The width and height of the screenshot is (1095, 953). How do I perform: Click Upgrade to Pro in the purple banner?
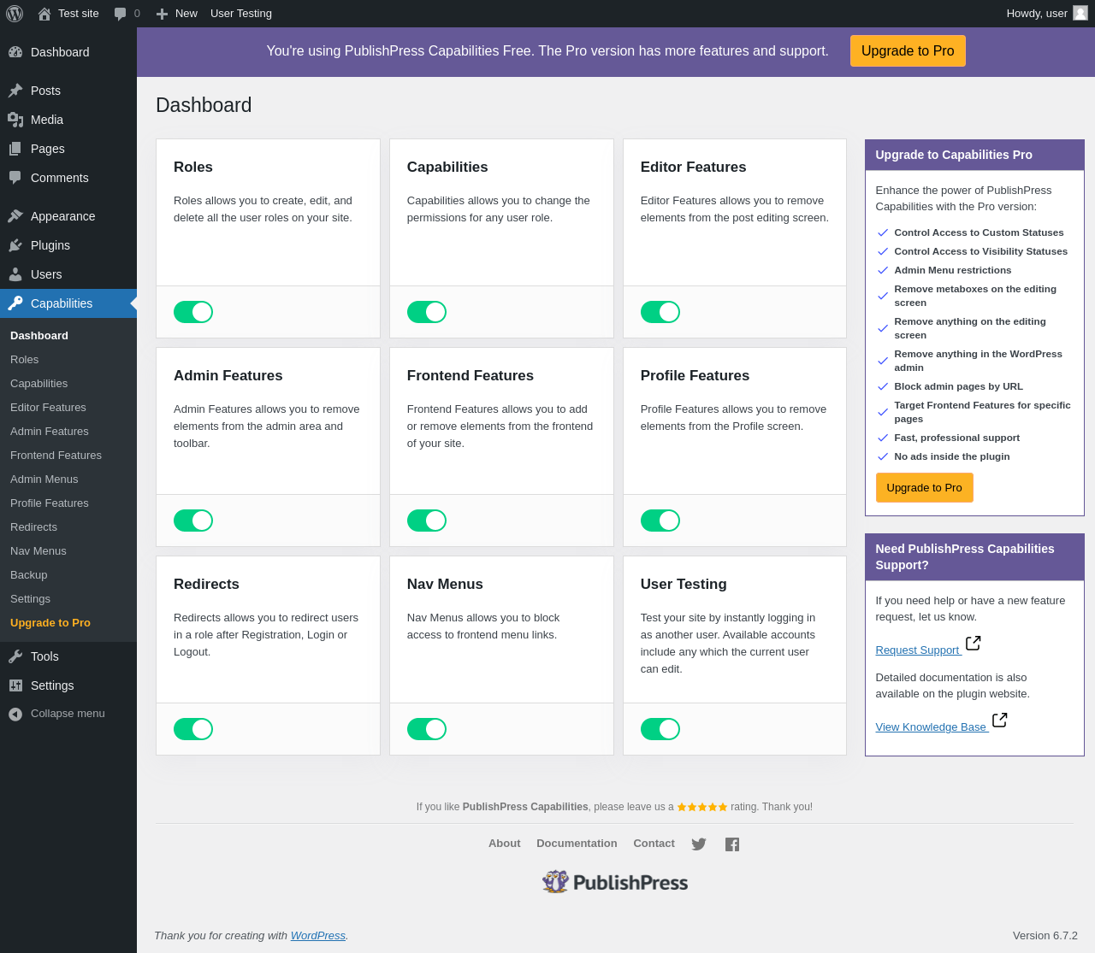pos(908,51)
